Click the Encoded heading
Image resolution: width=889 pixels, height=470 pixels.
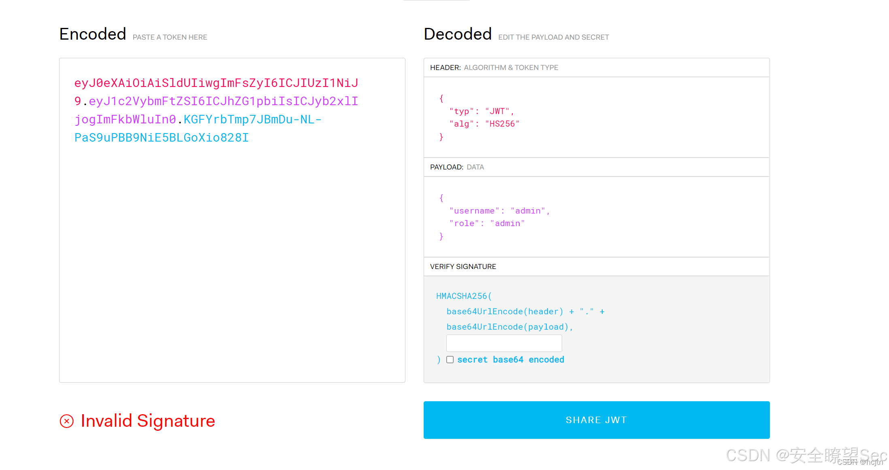tap(93, 34)
